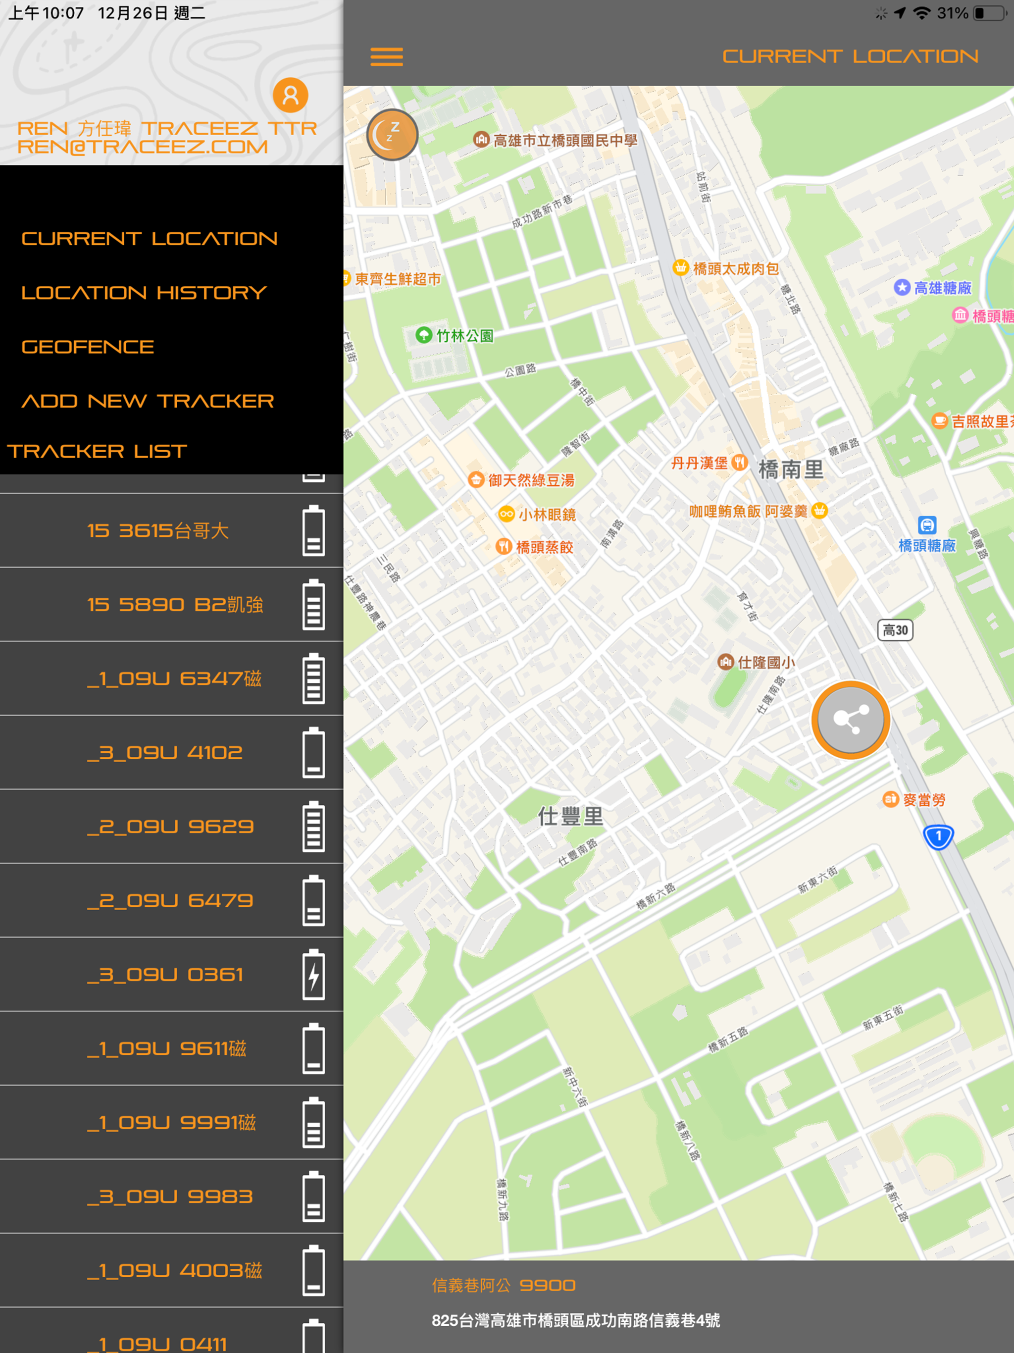Tap the 高雄糖廠 star landmark pin
Screen dimensions: 1014x1353
pyautogui.click(x=902, y=287)
